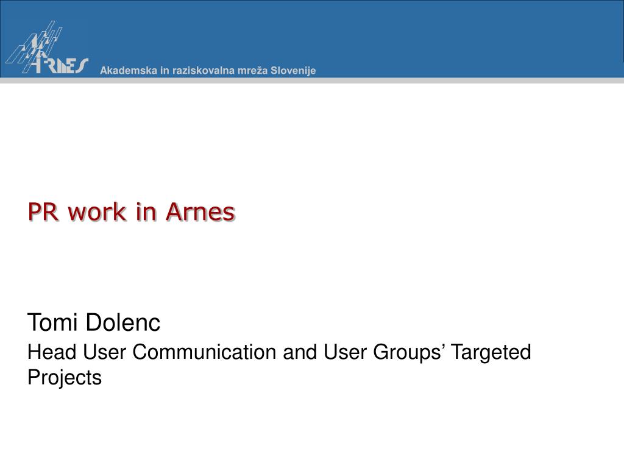Select 'Akademska in raziskovalna mreža Slovenije' tagline
624x468 pixels.
(208, 71)
